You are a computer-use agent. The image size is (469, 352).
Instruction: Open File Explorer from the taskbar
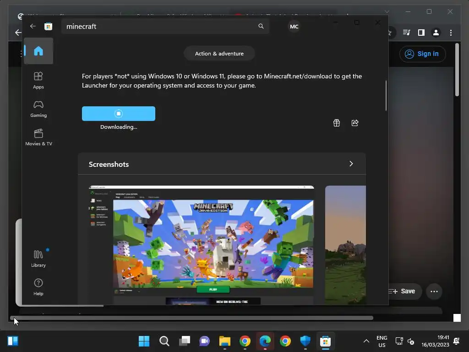point(224,341)
